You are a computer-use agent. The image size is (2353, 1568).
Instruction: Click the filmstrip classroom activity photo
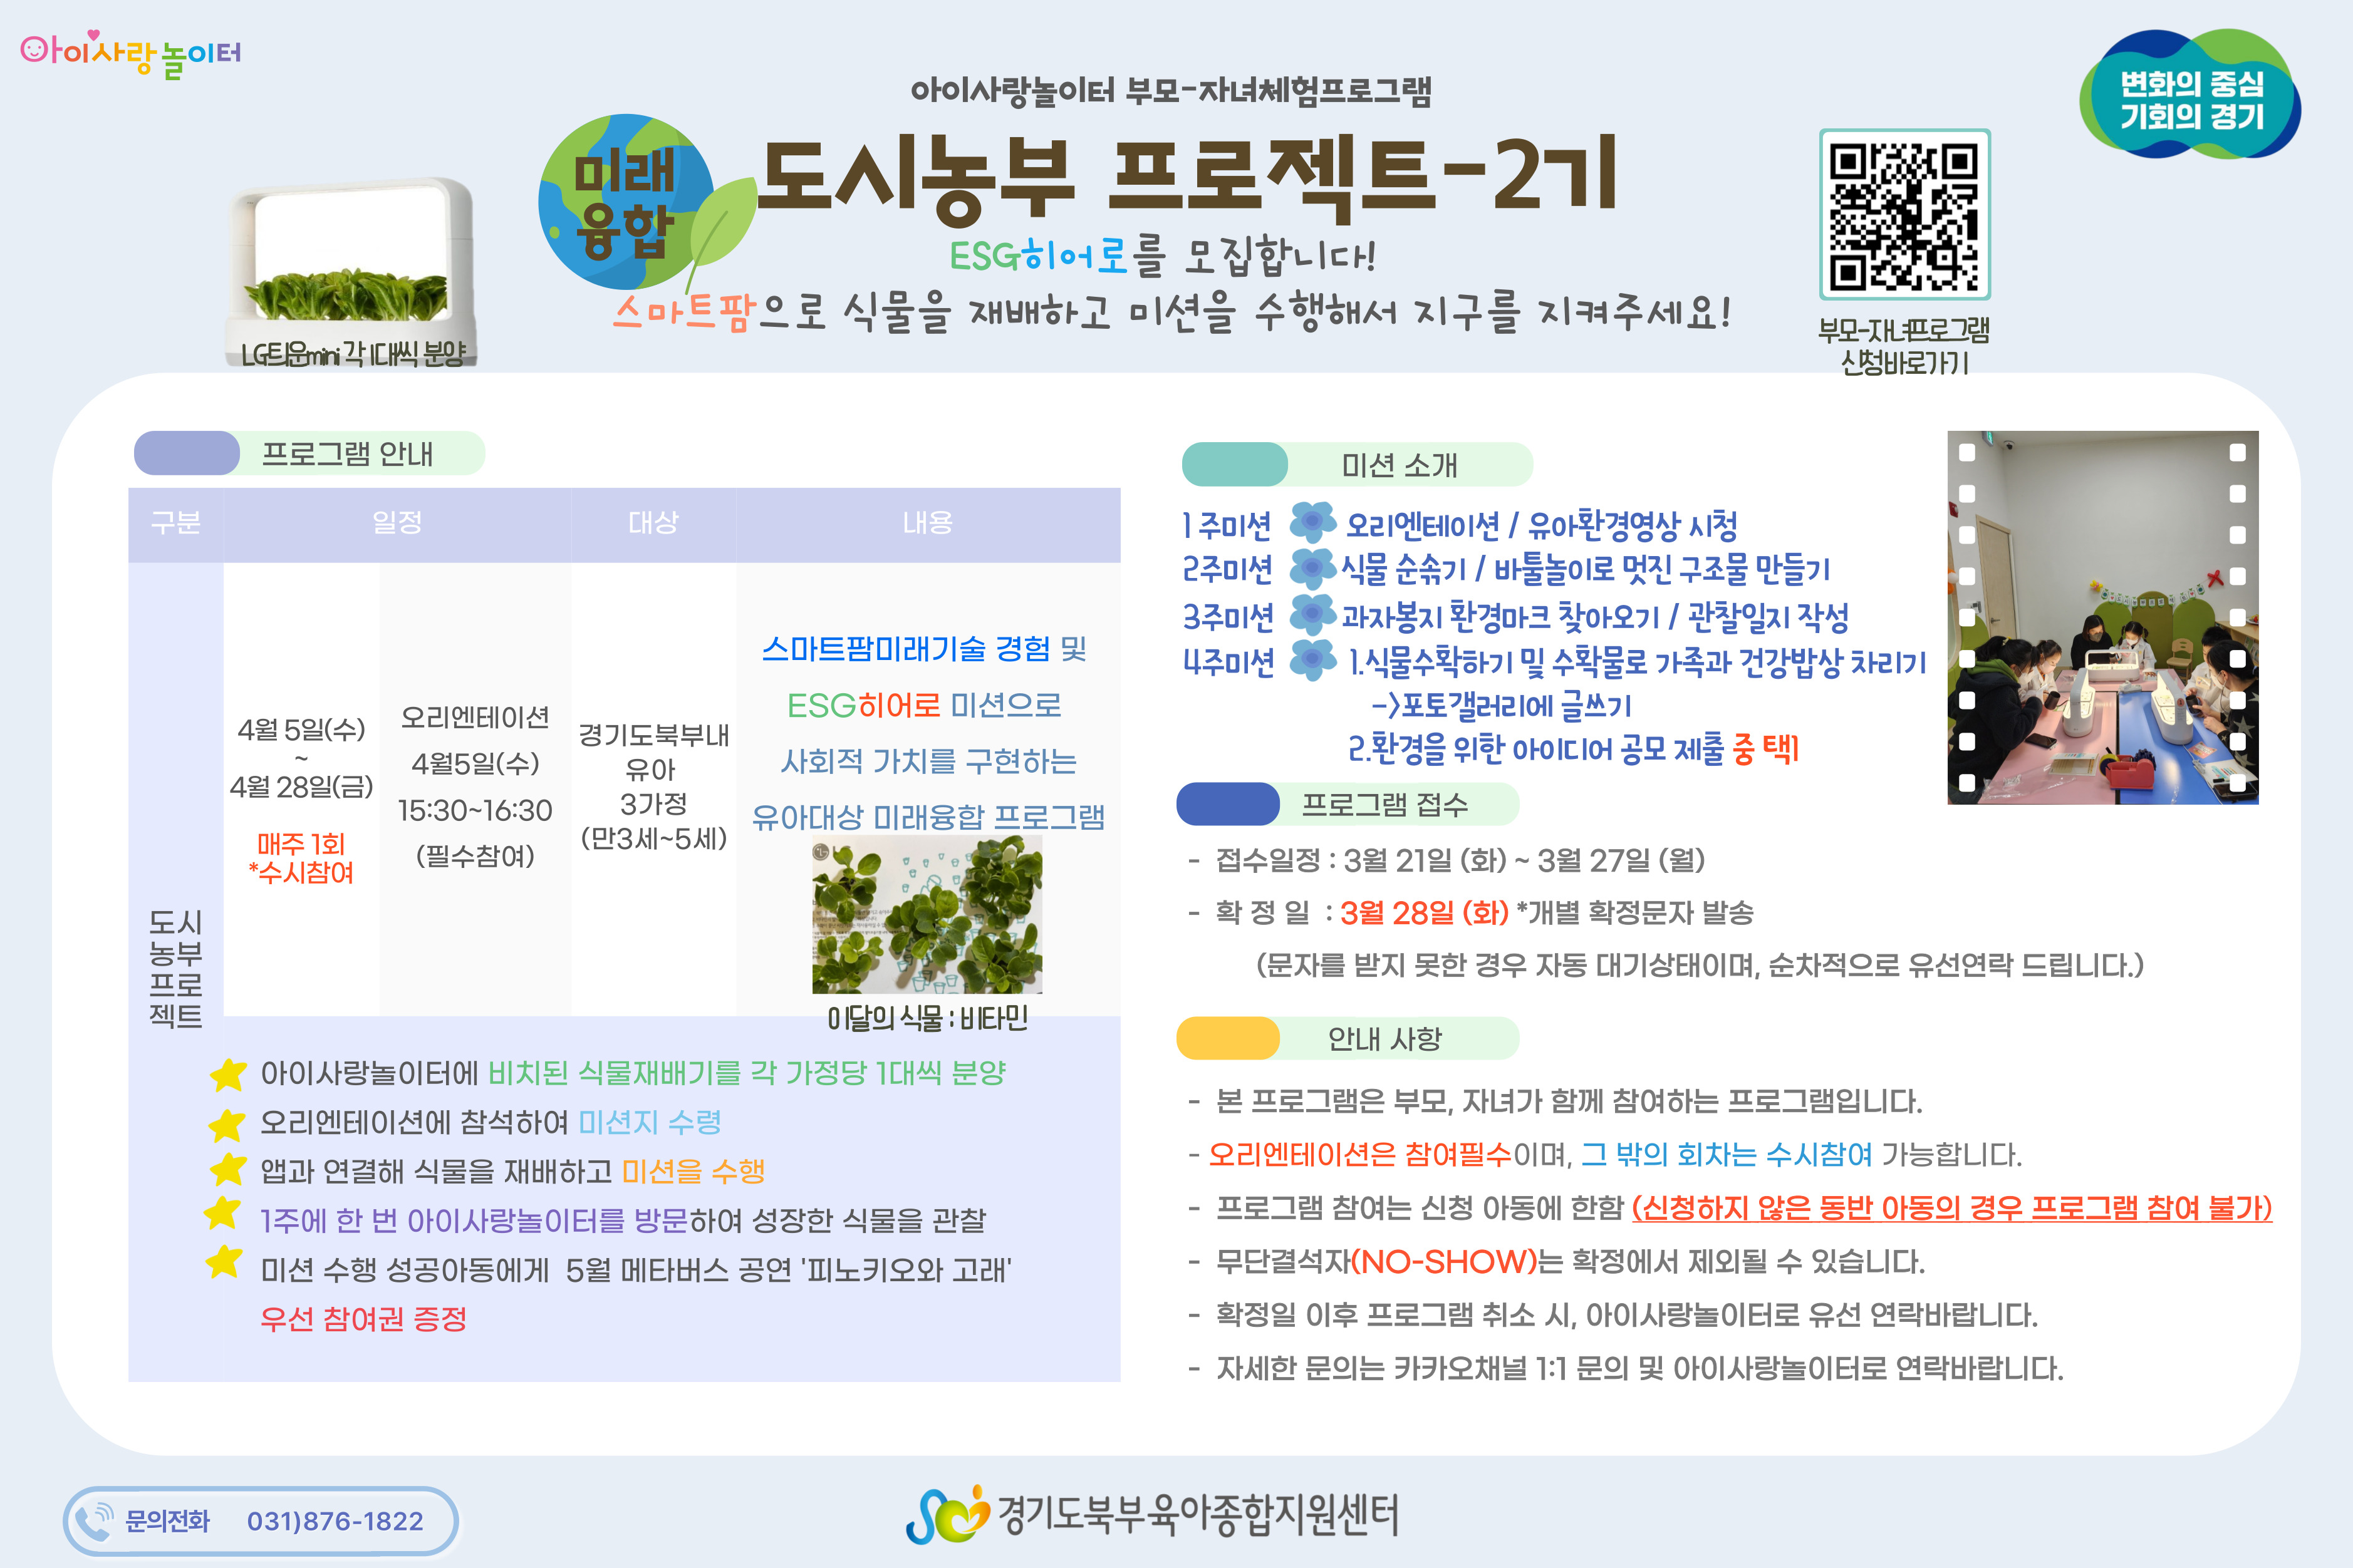click(2102, 617)
